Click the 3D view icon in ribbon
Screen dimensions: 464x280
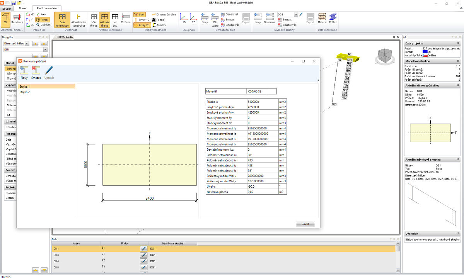point(5,19)
